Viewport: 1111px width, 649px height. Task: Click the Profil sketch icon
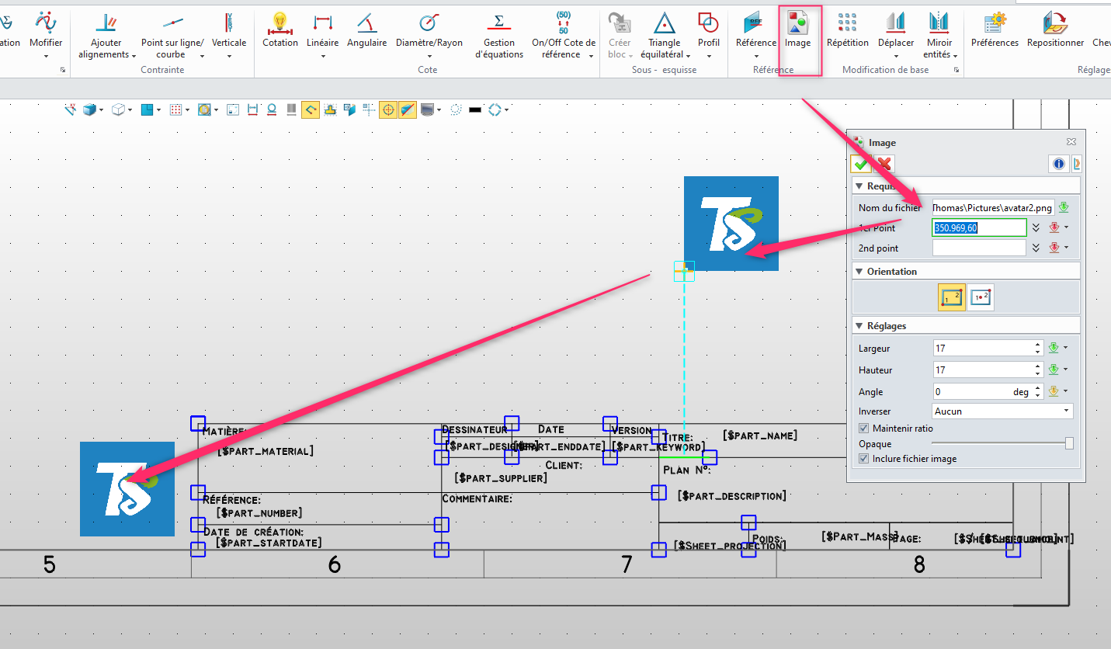(x=708, y=22)
